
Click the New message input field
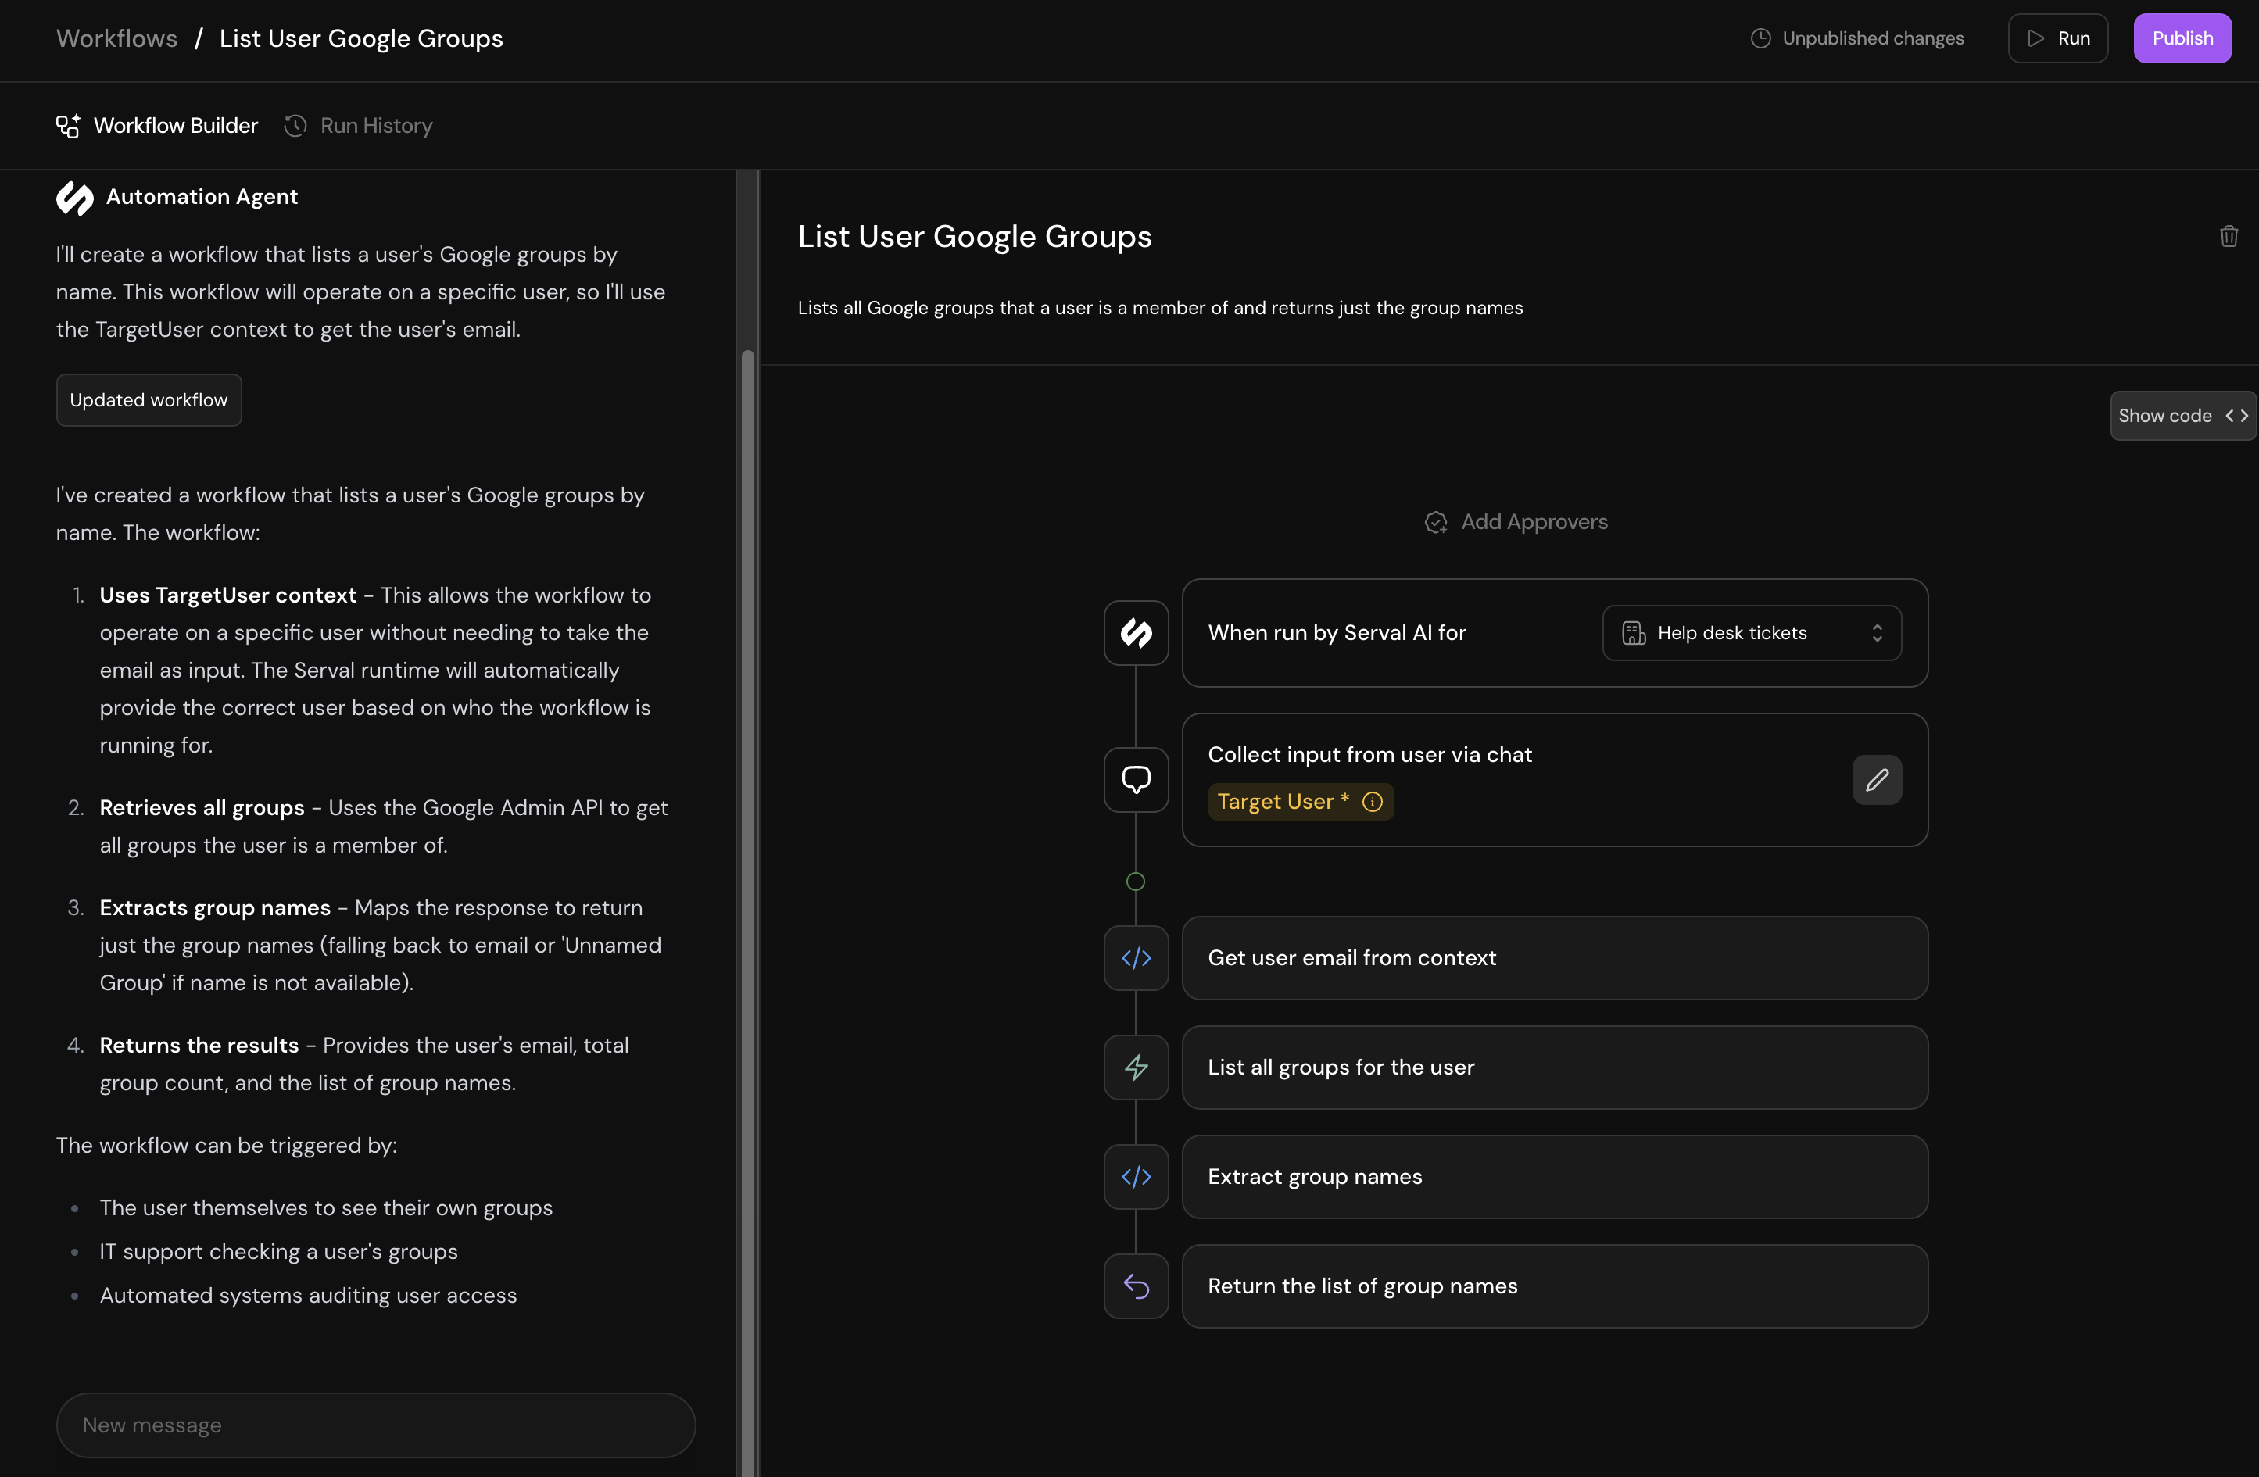[375, 1425]
